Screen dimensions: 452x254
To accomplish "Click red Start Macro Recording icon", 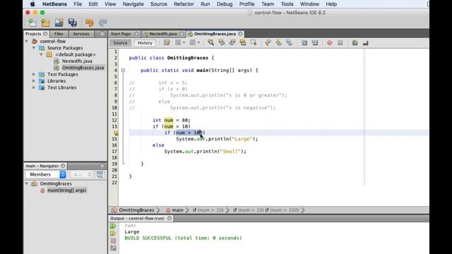I will (330, 42).
